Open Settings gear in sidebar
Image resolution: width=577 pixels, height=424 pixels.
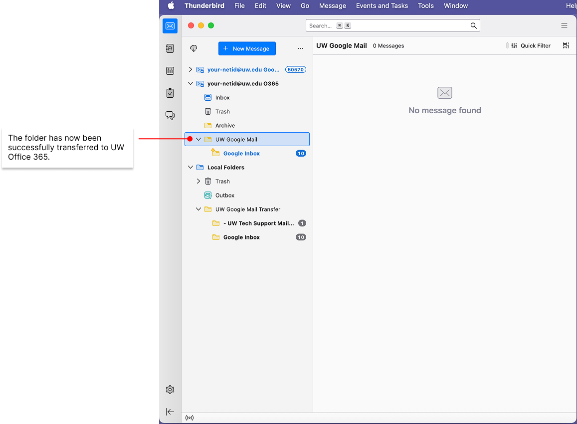pyautogui.click(x=170, y=390)
